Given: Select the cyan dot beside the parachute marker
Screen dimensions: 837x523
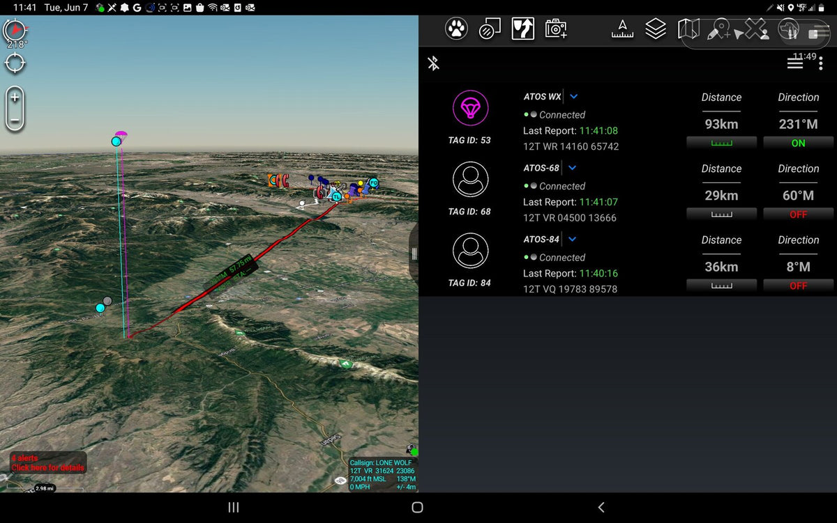Looking at the screenshot, I should 116,141.
